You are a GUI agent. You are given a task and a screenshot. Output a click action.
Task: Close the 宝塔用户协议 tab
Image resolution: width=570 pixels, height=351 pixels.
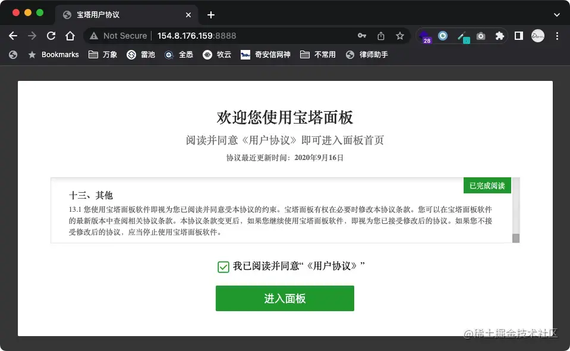(x=188, y=15)
